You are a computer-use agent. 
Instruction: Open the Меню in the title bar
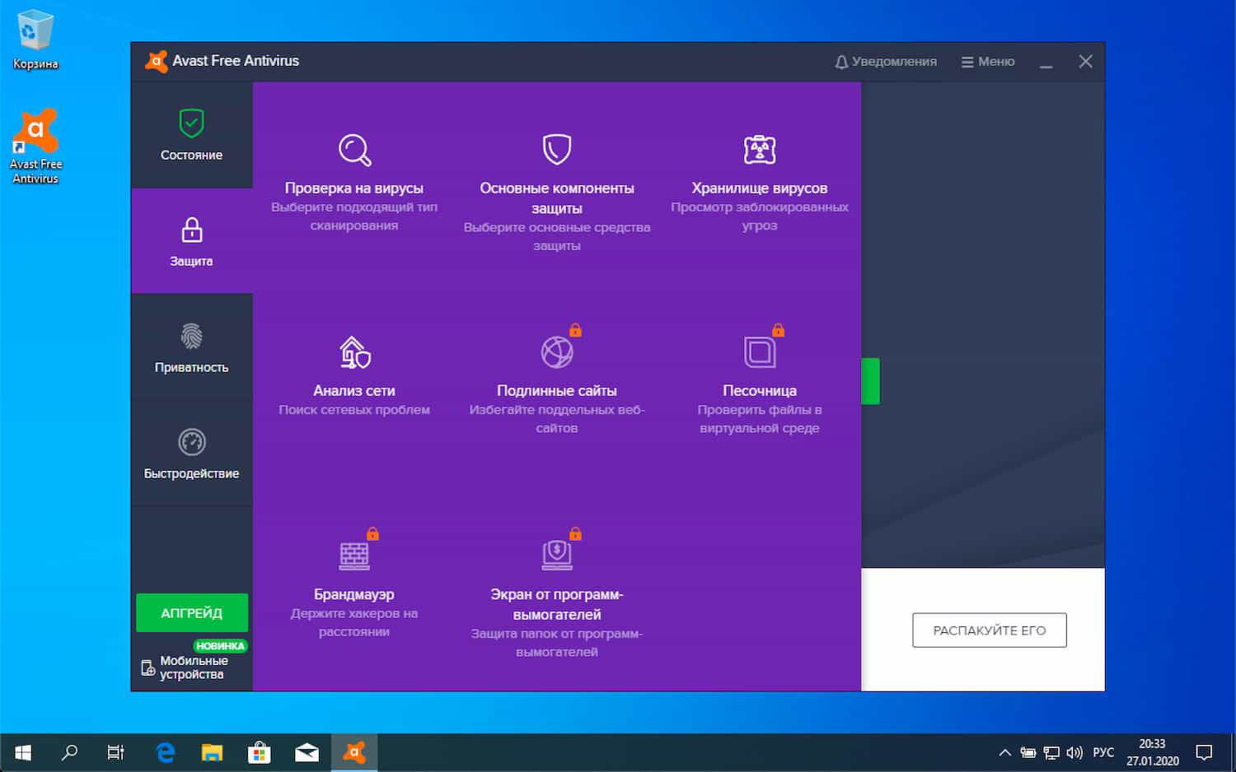pyautogui.click(x=987, y=61)
